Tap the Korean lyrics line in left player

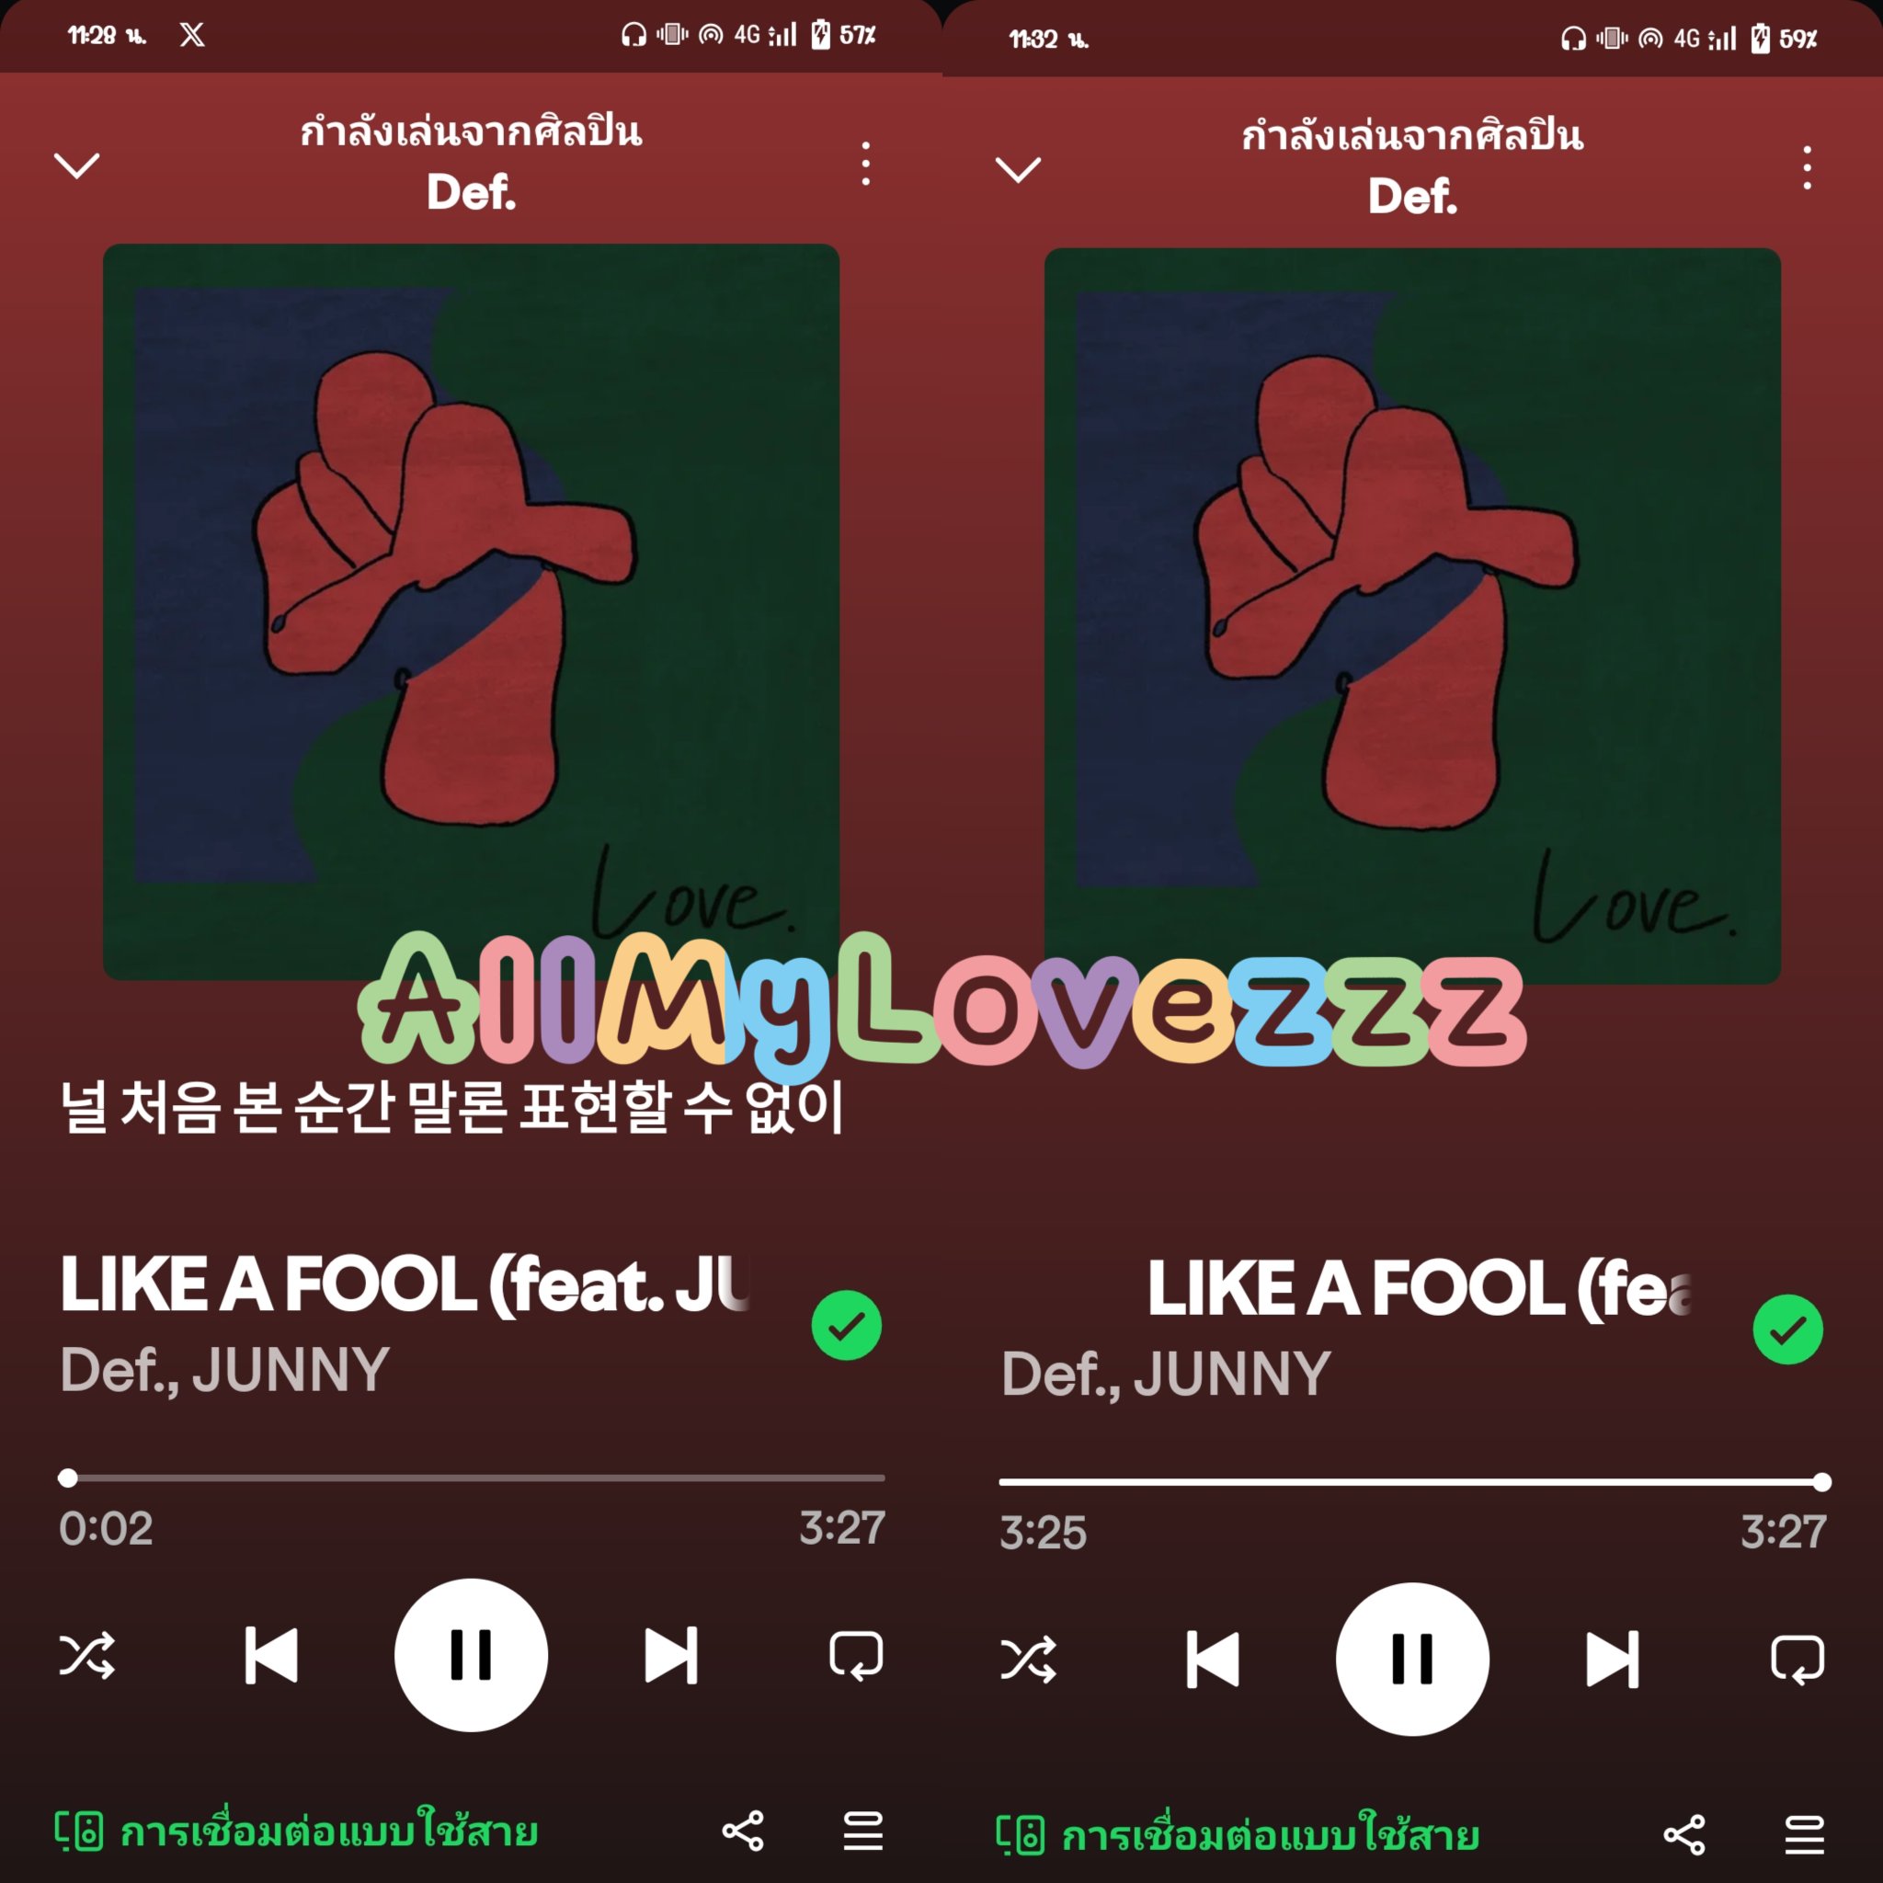(452, 1108)
